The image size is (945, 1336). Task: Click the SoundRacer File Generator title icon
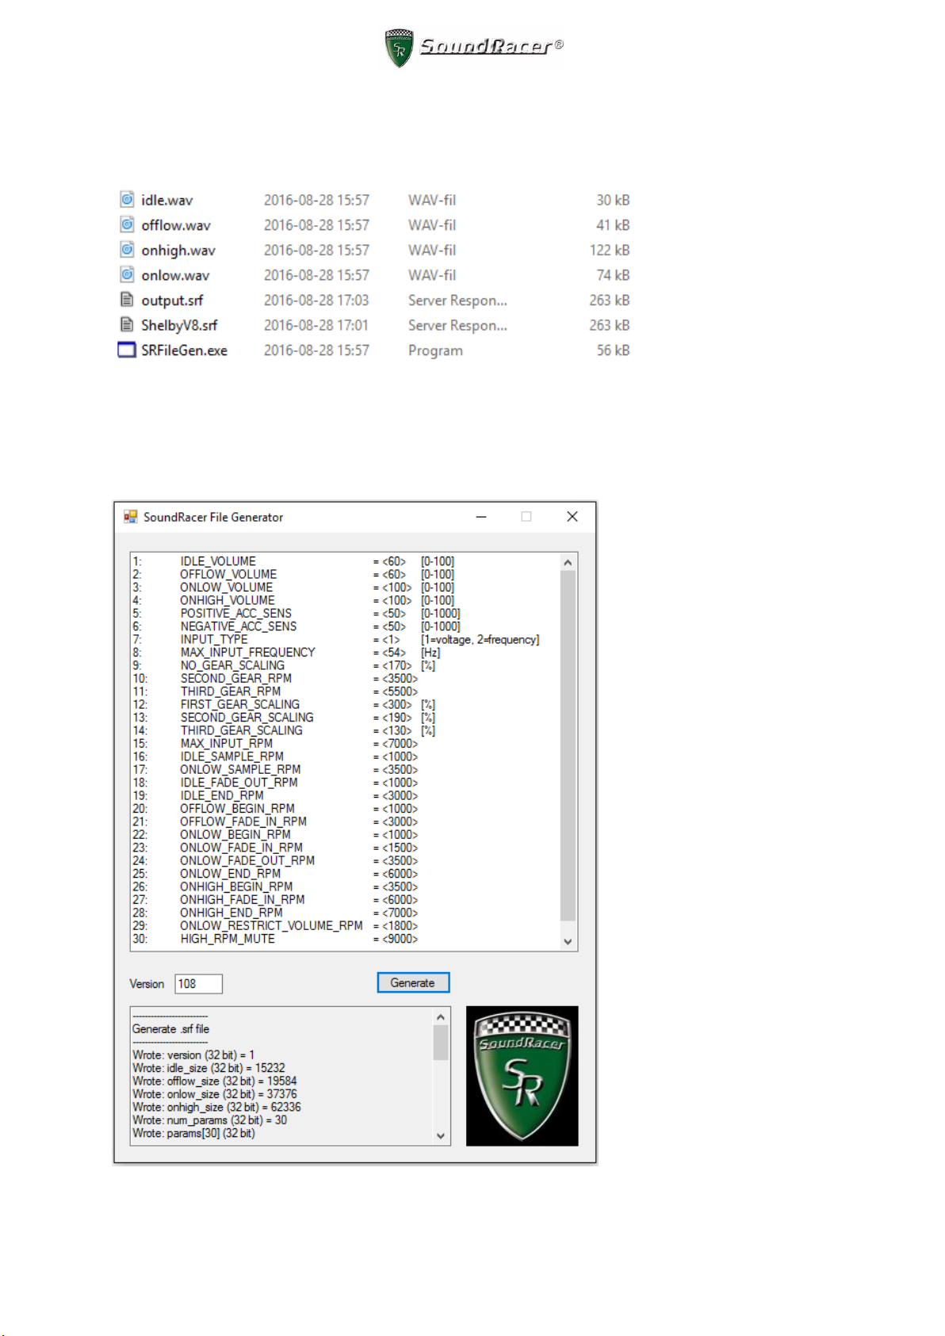tap(131, 516)
